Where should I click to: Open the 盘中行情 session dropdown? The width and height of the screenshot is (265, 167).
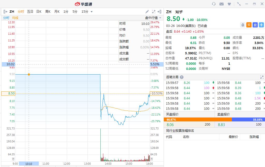tap(153, 18)
